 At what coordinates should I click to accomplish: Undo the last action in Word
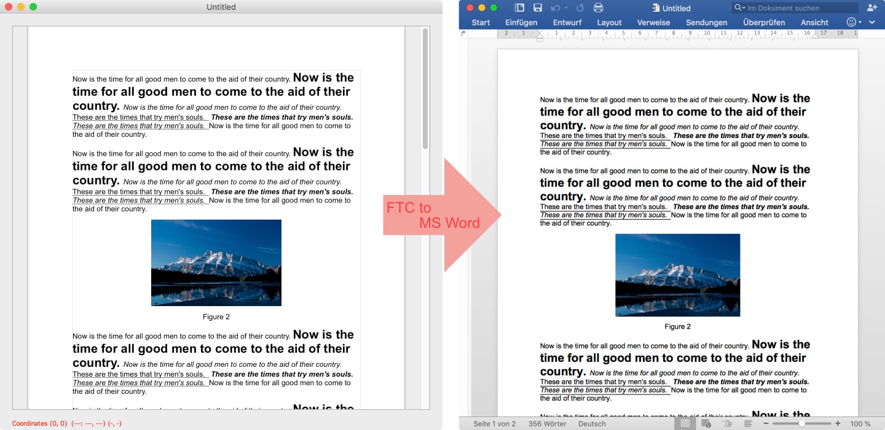[x=556, y=8]
